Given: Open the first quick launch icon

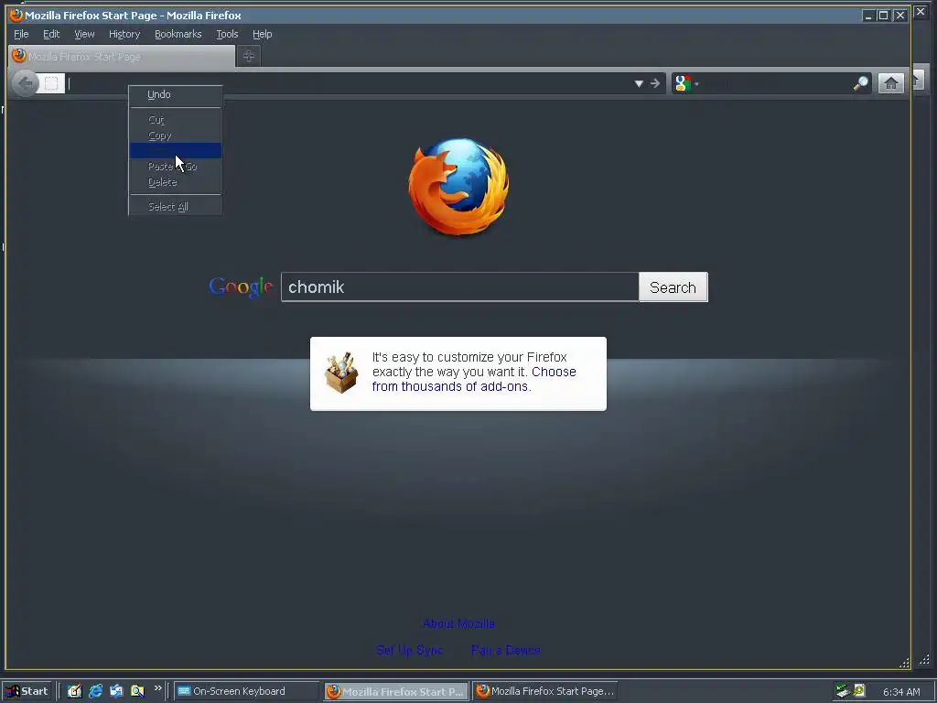Looking at the screenshot, I should (74, 691).
